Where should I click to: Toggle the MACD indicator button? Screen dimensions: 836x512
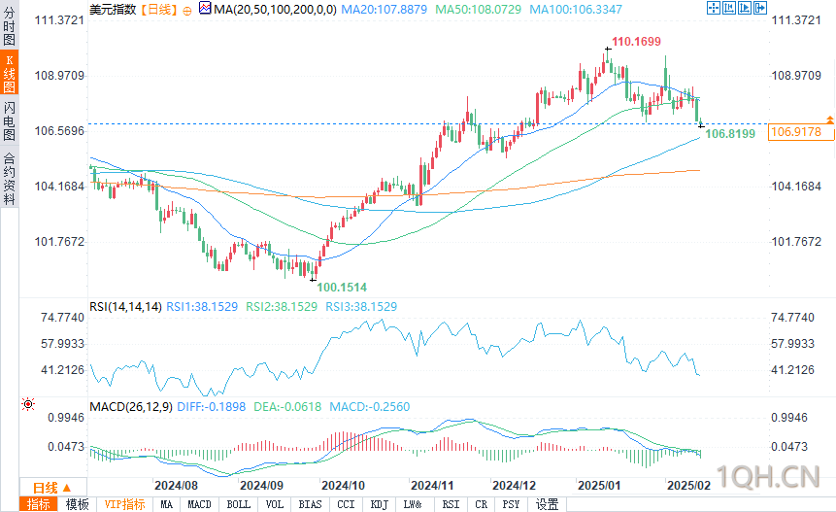(x=199, y=504)
